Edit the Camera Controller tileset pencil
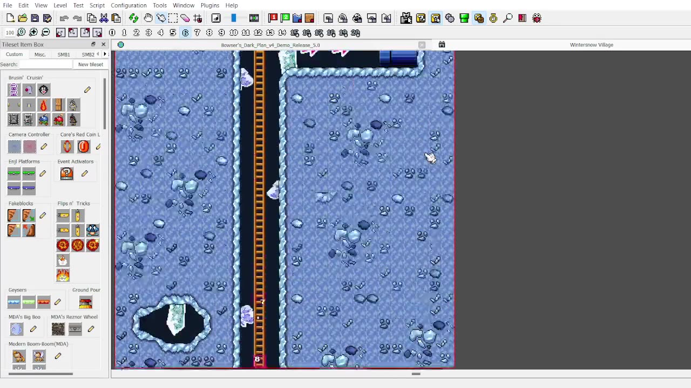 point(44,147)
